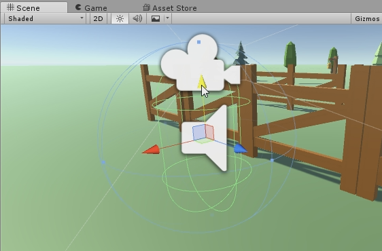
Task: Switch to the Asset Store tab
Action: 170,7
